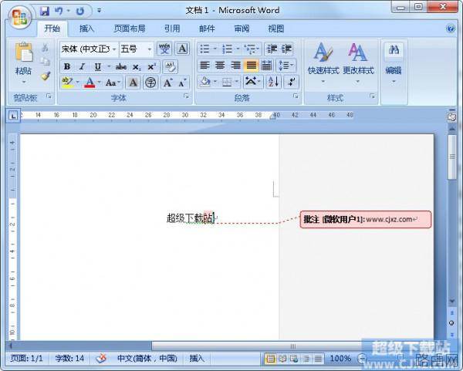Clear formatting with eraser icon

(x=171, y=66)
